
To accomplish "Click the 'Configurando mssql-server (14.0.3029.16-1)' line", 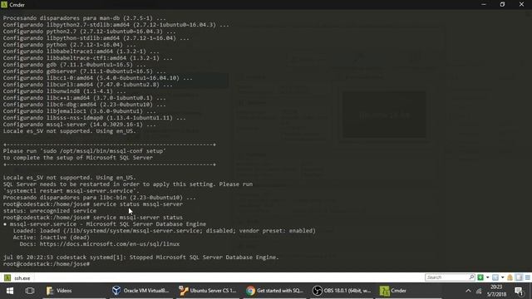I will pyautogui.click(x=80, y=125).
